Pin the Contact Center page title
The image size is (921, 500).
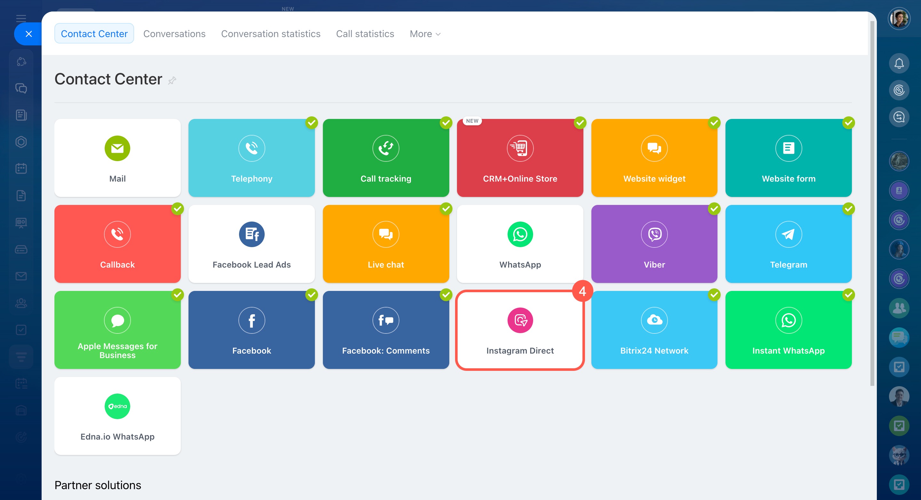tap(172, 80)
